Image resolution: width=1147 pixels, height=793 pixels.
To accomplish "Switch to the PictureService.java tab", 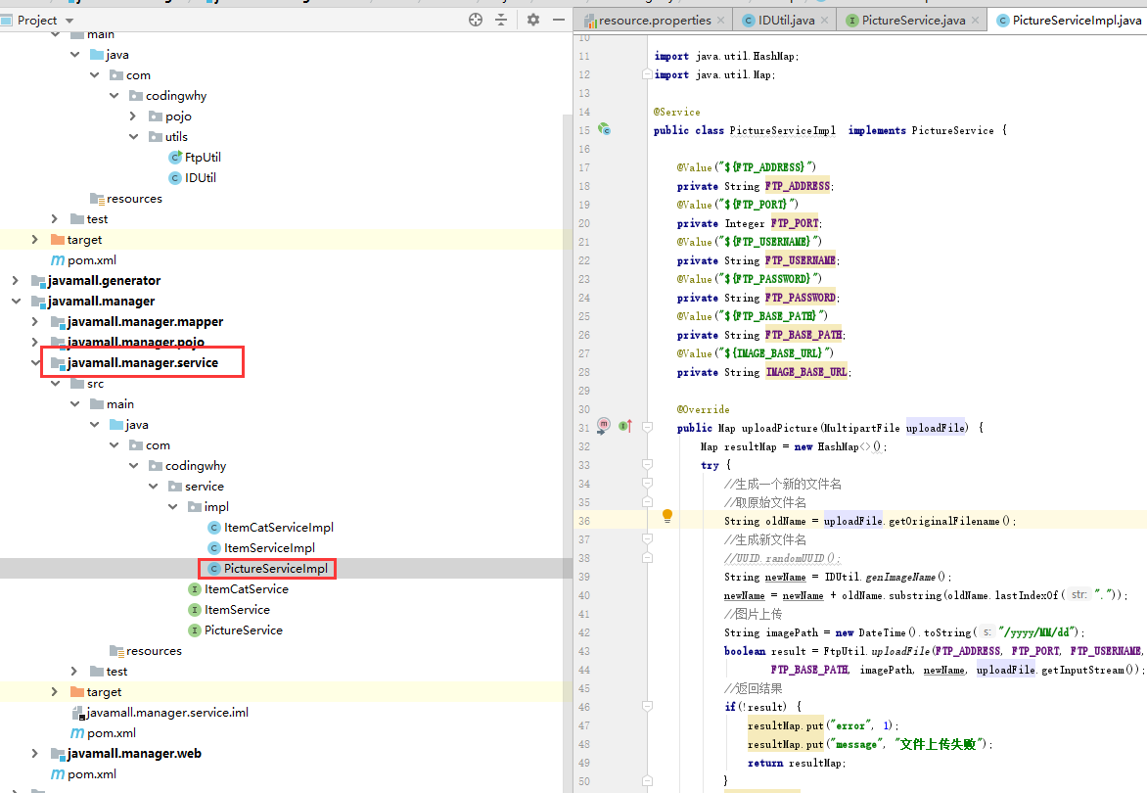I will tap(912, 20).
